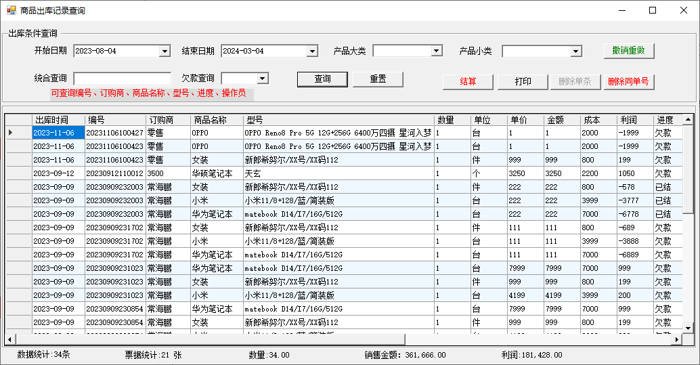Click the 删除同单号 delete button
Image resolution: width=700 pixels, height=365 pixels.
pyautogui.click(x=628, y=81)
